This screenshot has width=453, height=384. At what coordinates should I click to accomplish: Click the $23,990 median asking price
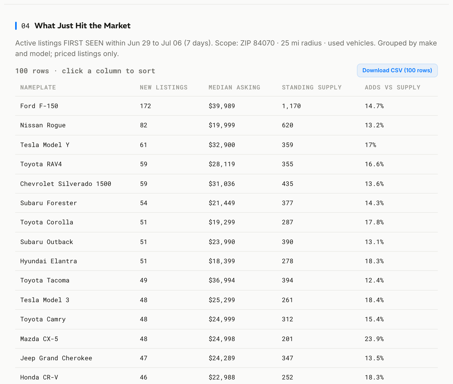click(x=222, y=242)
